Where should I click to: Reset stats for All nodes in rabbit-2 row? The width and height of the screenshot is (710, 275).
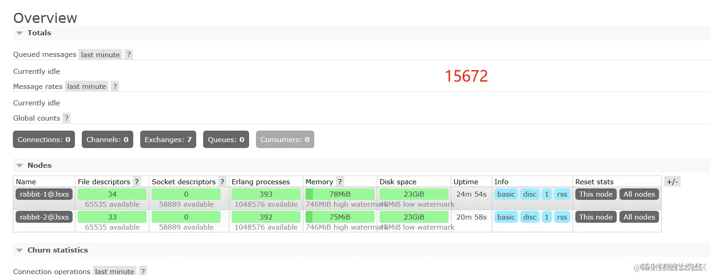pyautogui.click(x=639, y=217)
